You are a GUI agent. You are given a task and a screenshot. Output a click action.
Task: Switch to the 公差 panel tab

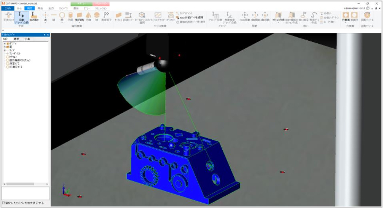pyautogui.click(x=27, y=39)
